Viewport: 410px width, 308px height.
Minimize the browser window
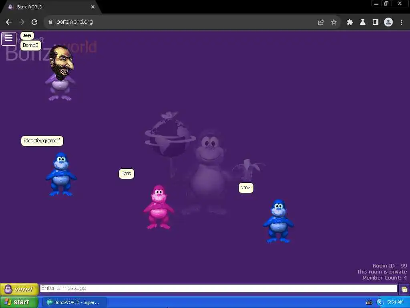(376, 4)
